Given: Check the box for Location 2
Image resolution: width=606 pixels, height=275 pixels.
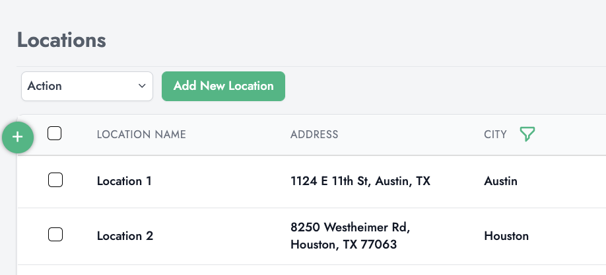Looking at the screenshot, I should (55, 234).
